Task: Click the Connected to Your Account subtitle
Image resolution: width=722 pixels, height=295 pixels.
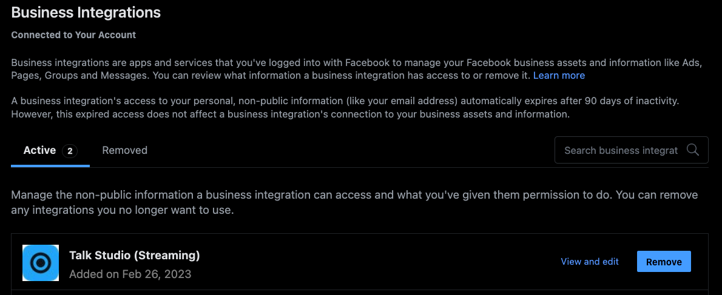Action: pos(73,35)
